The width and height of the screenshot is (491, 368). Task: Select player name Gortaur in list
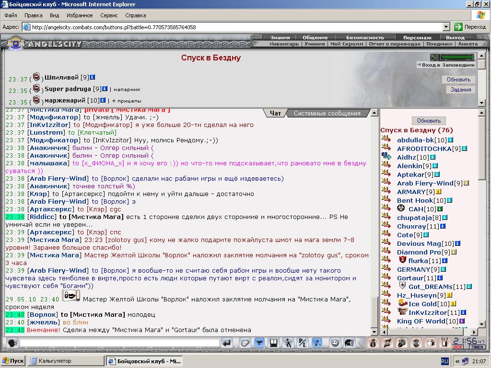pos(410,278)
